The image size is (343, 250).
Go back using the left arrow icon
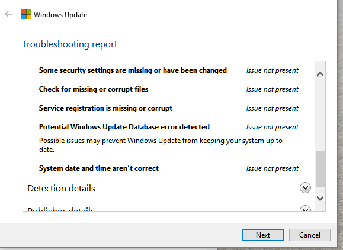pos(8,14)
